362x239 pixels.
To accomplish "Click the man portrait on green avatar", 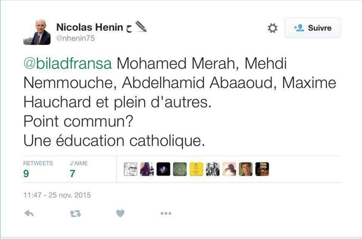I will pyautogui.click(x=245, y=169).
